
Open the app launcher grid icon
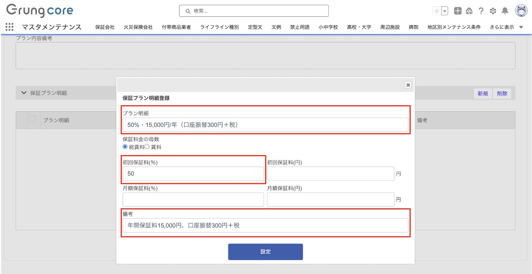[x=10, y=27]
